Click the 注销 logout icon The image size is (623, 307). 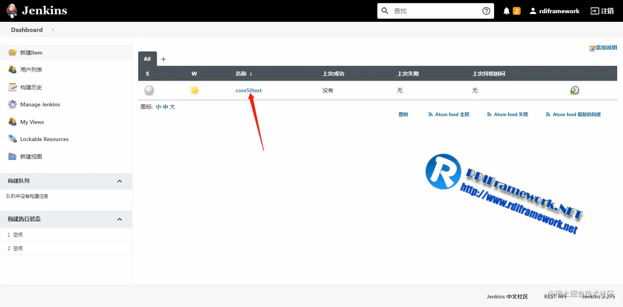point(595,11)
